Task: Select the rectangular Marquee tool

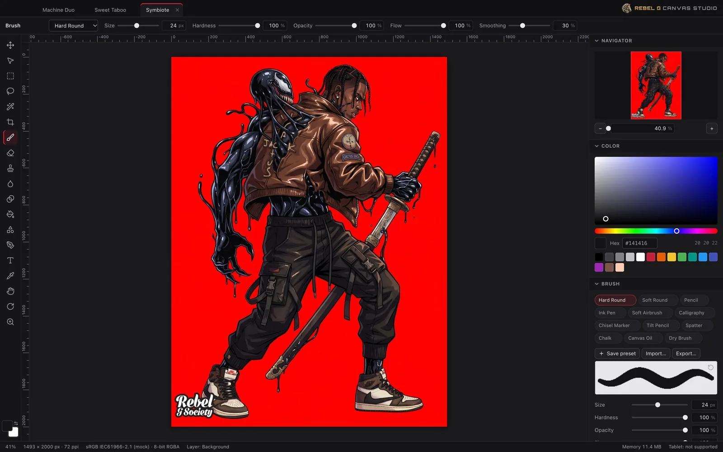Action: [10, 76]
